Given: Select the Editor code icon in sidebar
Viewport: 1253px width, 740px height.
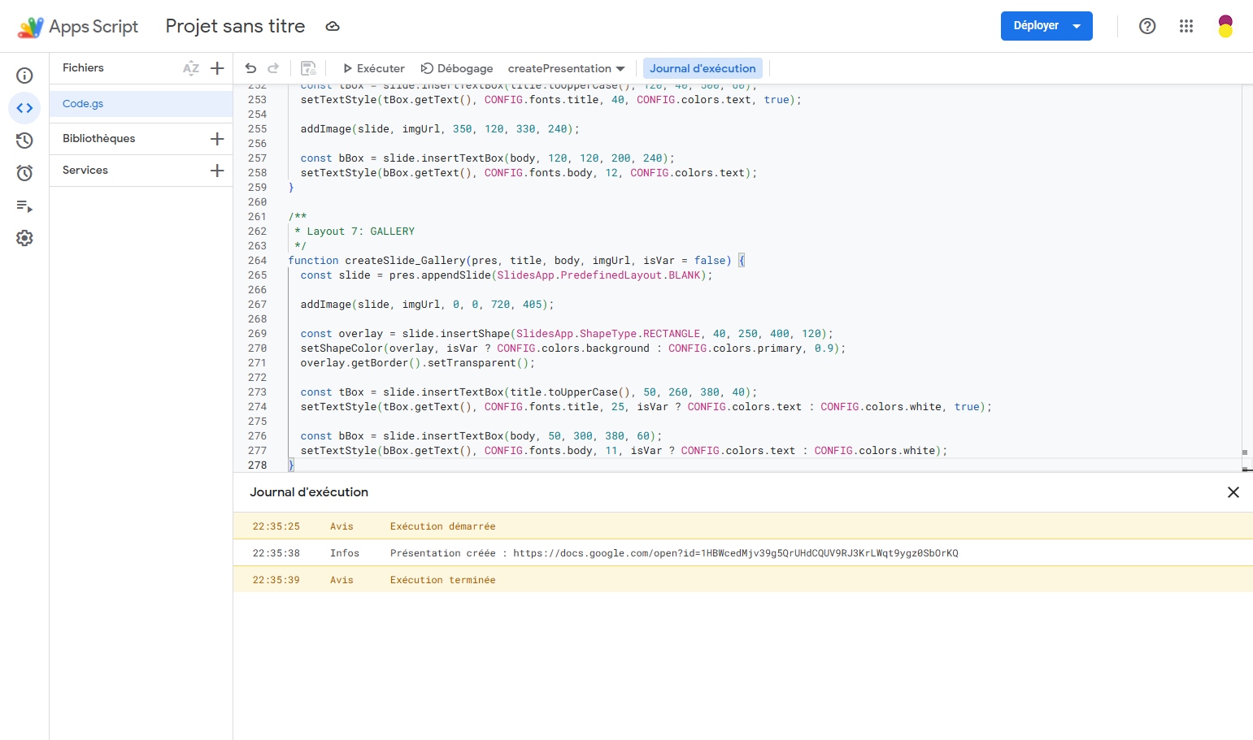Looking at the screenshot, I should [24, 108].
